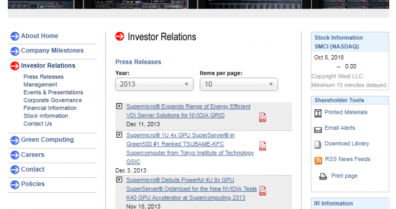The height and width of the screenshot is (209, 396).
Task: Open the Financial Information sublink
Action: coord(50,108)
